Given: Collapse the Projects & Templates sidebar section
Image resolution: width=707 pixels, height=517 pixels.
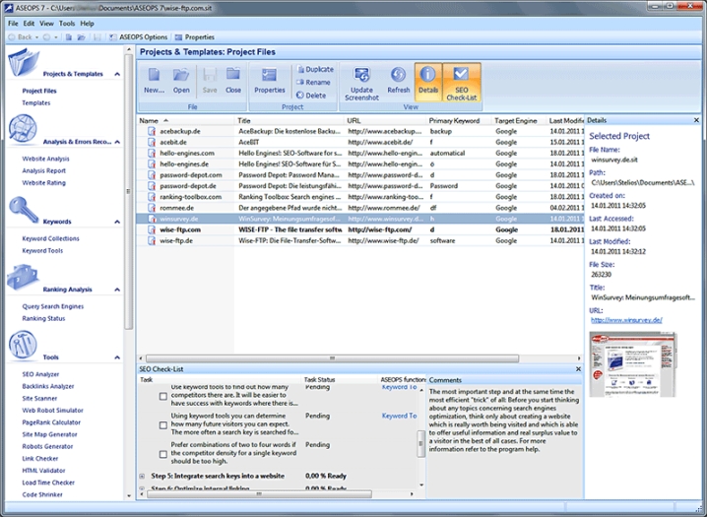Looking at the screenshot, I should tap(116, 74).
